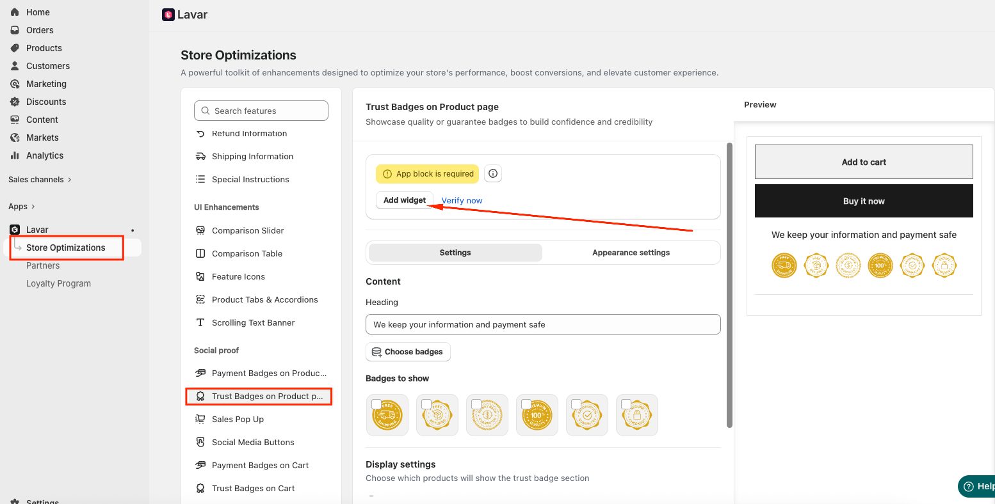The height and width of the screenshot is (504, 995).
Task: Click 100% Premium Quality badge in preview
Action: click(880, 265)
